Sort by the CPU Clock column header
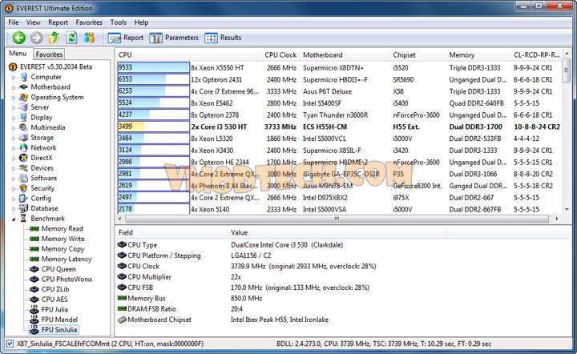This screenshot has height=354, width=577. click(x=280, y=54)
